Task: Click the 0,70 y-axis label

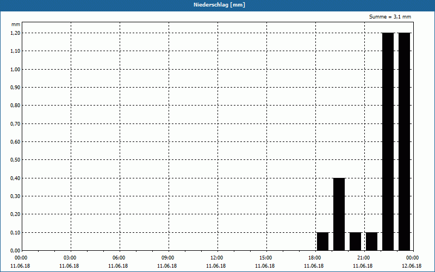Action: point(15,124)
